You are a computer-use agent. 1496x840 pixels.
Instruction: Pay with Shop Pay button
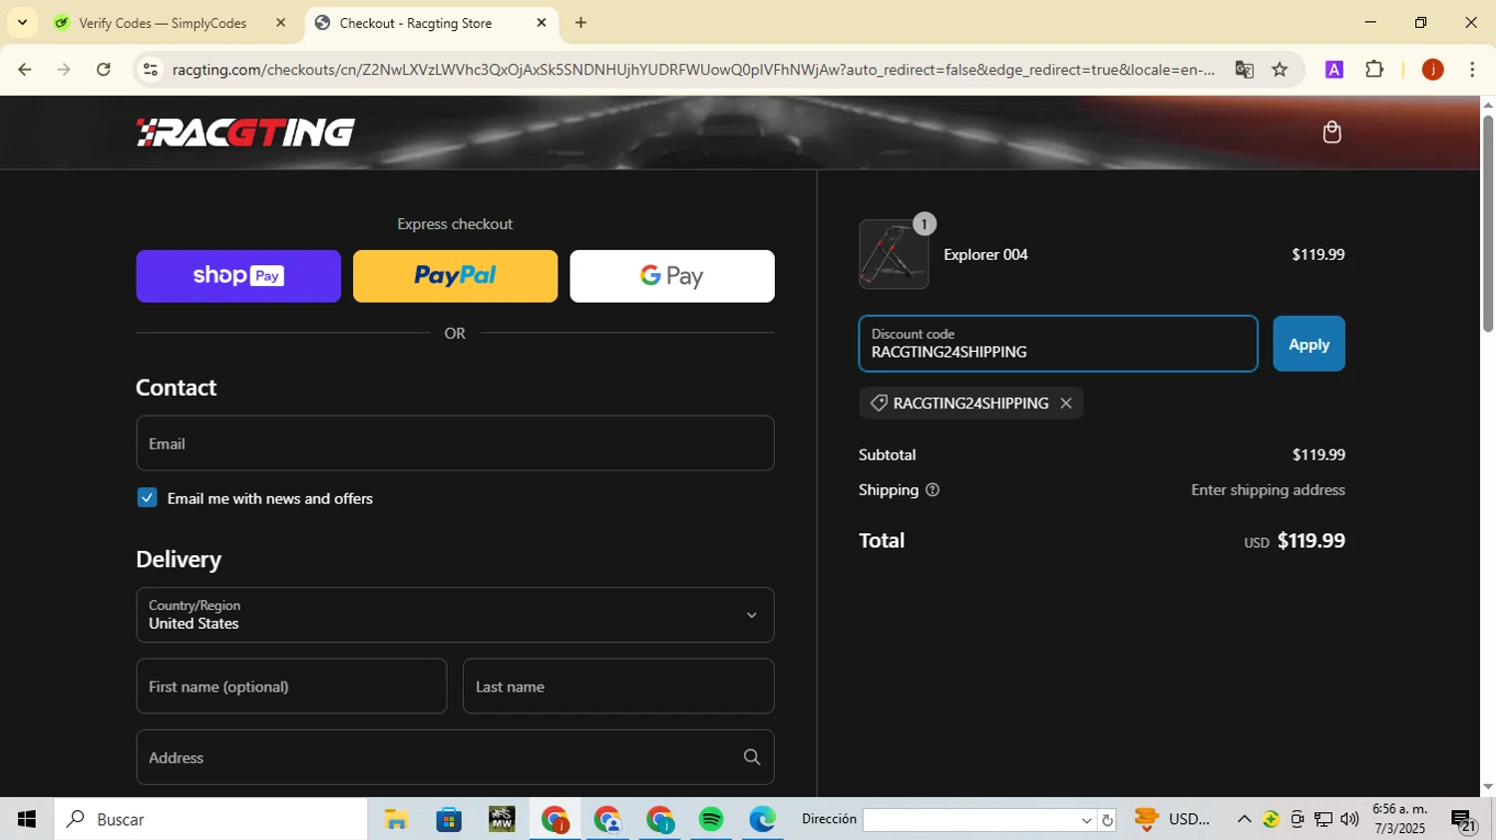pos(238,276)
